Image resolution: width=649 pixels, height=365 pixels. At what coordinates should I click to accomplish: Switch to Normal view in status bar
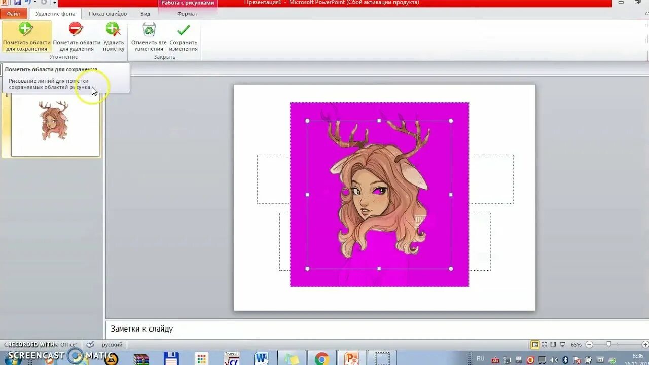[x=535, y=345]
